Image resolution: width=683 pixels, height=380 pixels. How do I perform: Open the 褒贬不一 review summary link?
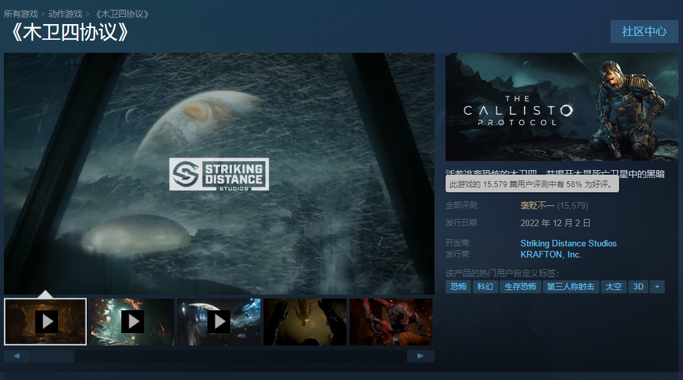coord(537,205)
